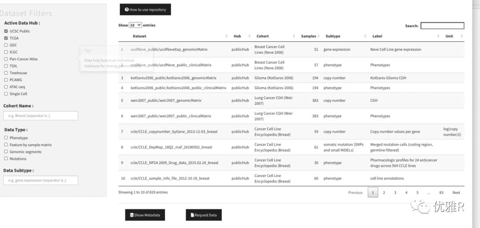Jump to last results page 83
Viewport: 480px width, 228px height.
coord(441,193)
